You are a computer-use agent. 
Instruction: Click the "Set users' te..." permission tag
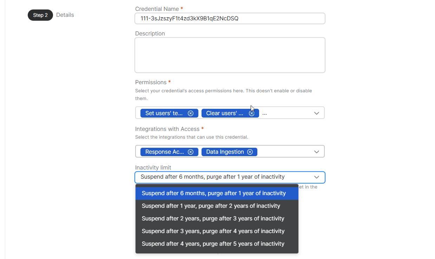pos(164,113)
